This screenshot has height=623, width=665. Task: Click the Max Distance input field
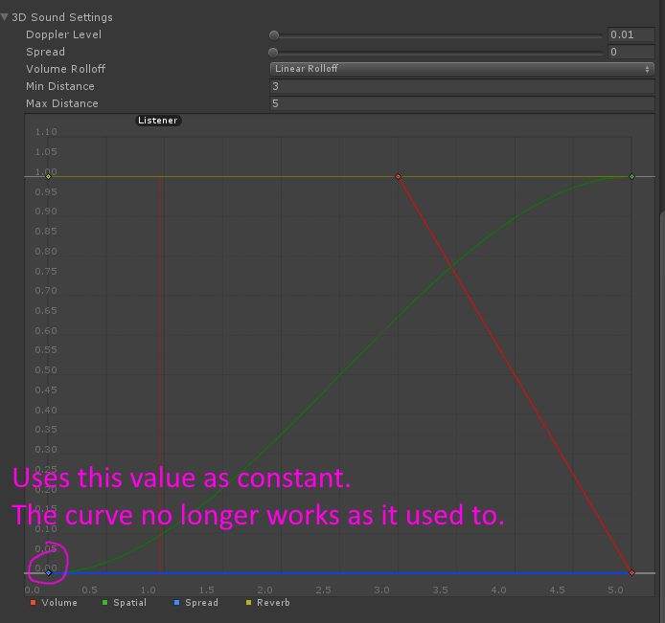pyautogui.click(x=461, y=103)
